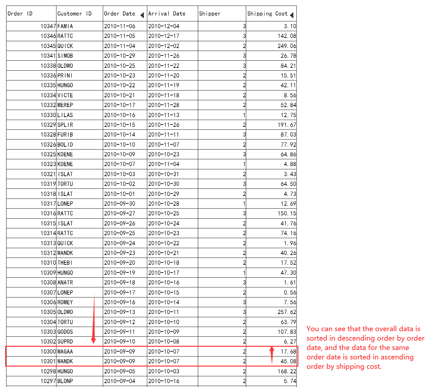Image resolution: width=433 pixels, height=387 pixels.
Task: Click order ID cell 10314
Action: pyautogui.click(x=31, y=233)
